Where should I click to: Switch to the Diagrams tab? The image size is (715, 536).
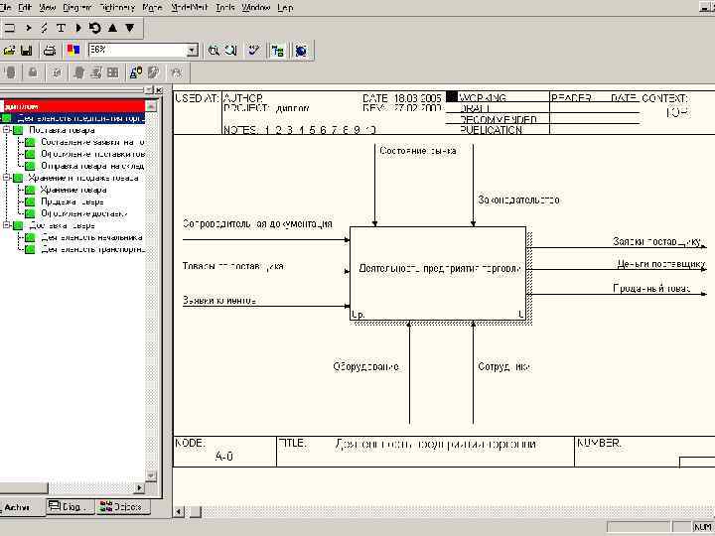[x=71, y=506]
